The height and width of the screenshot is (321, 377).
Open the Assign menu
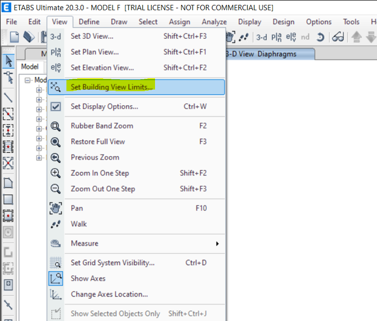[180, 22]
